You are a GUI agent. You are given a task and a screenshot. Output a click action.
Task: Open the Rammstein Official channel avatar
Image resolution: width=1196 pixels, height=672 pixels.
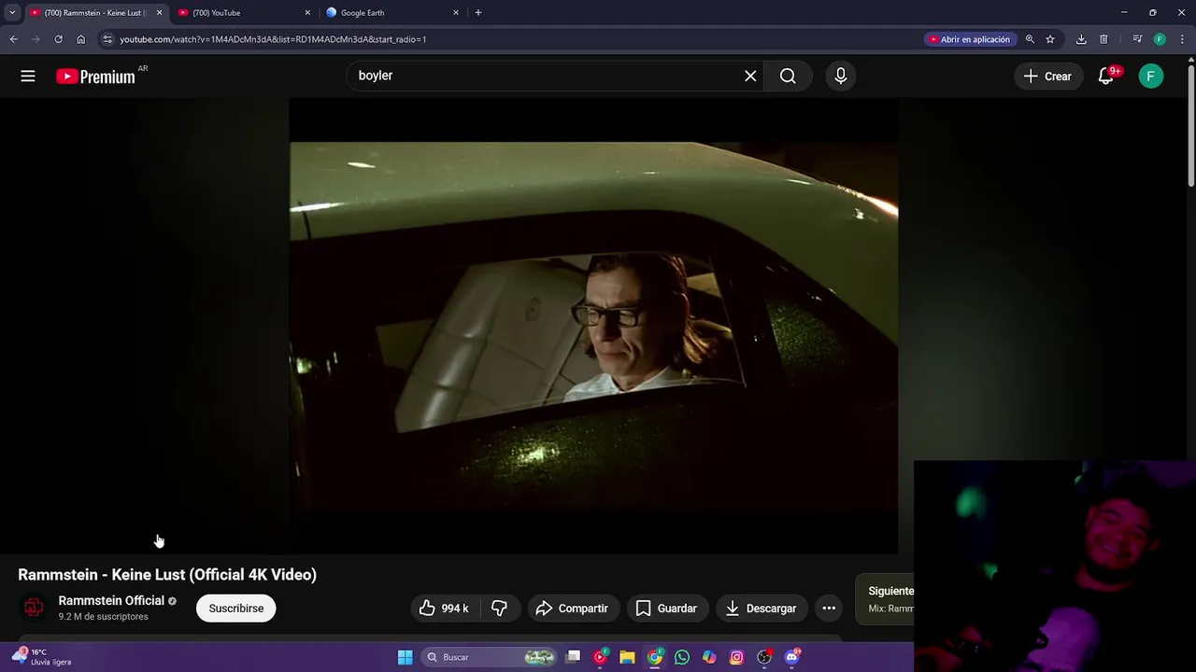(x=34, y=608)
